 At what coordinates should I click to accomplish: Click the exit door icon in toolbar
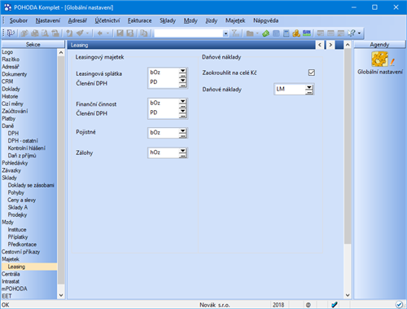11,33
